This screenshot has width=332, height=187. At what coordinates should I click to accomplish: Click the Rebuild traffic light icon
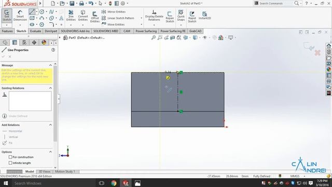pyautogui.click(x=110, y=4)
